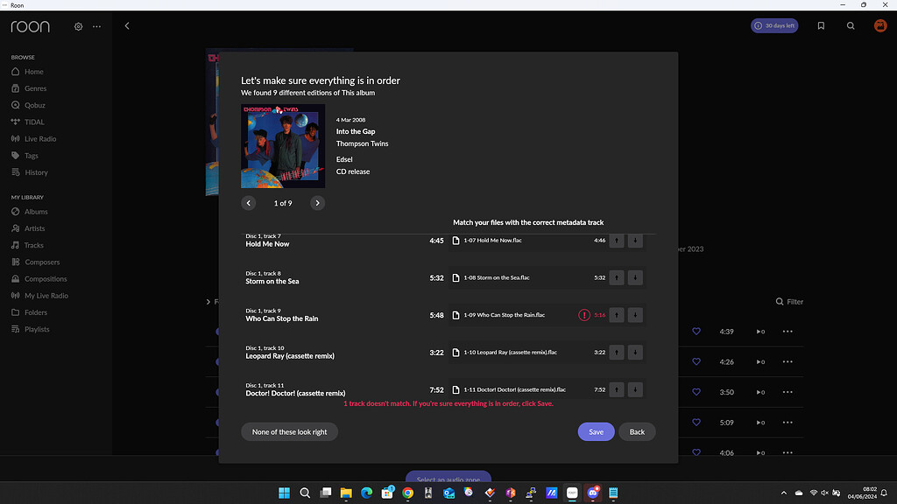Favorite the 4:39 track with the heart
This screenshot has height=504, width=897.
coord(696,331)
